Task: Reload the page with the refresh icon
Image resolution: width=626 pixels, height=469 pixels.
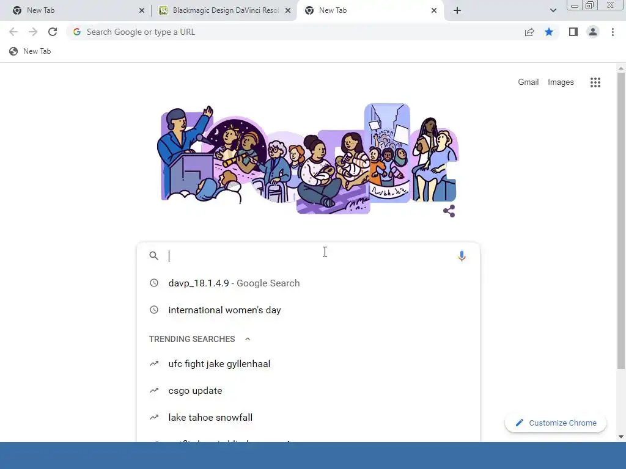Action: (x=53, y=32)
